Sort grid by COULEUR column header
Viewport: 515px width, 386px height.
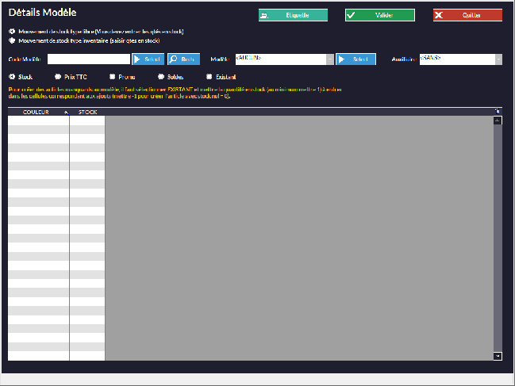tap(37, 113)
